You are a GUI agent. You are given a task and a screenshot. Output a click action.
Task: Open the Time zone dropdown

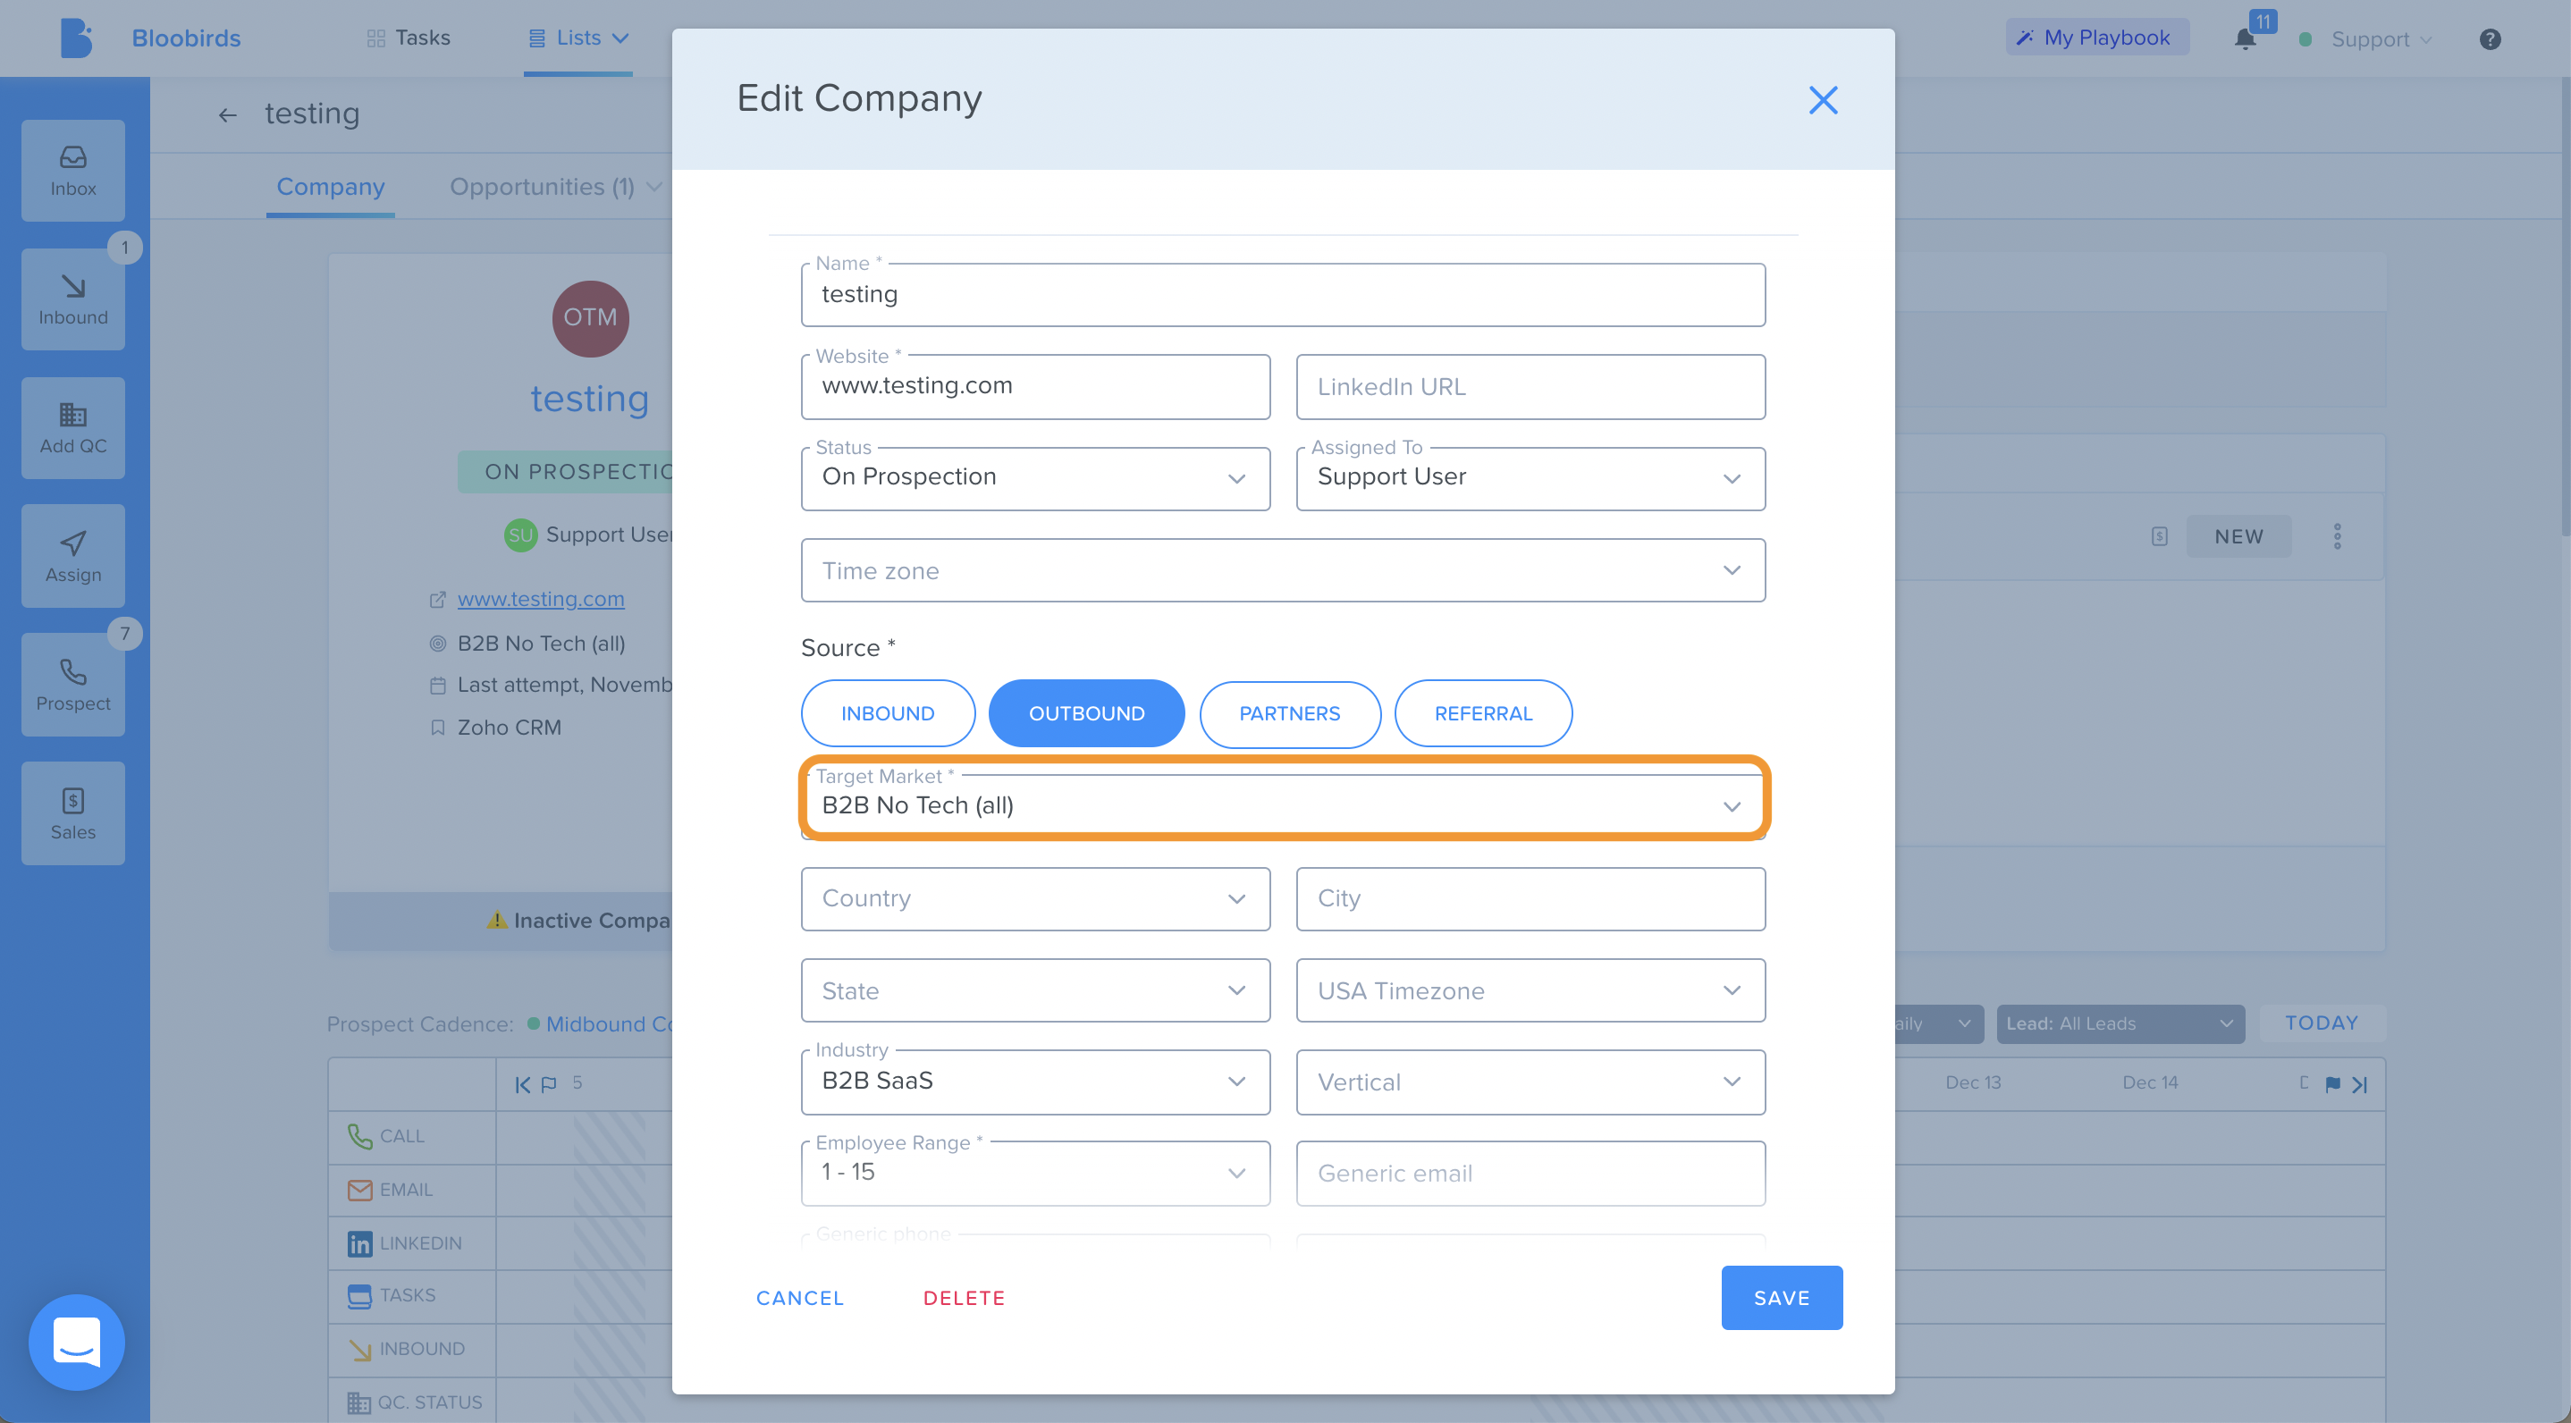pos(1284,571)
